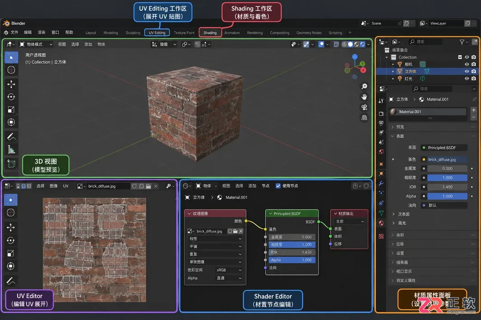Select the Add Cube tool in 3D viewport
This screenshot has height=320, width=481.
11,164
